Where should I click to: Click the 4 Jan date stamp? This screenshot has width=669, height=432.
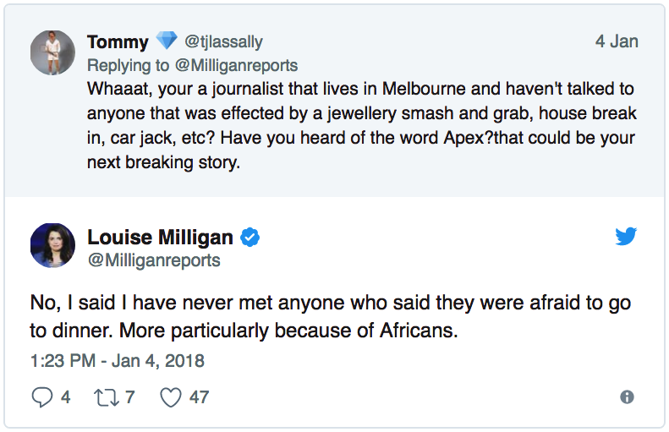[617, 41]
